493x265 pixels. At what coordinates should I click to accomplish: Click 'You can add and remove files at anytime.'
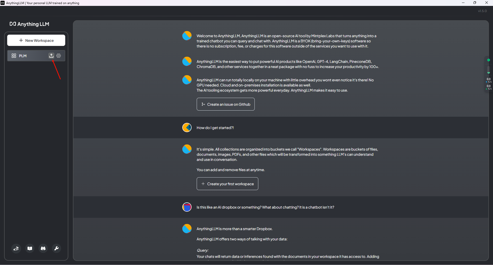tap(231, 170)
